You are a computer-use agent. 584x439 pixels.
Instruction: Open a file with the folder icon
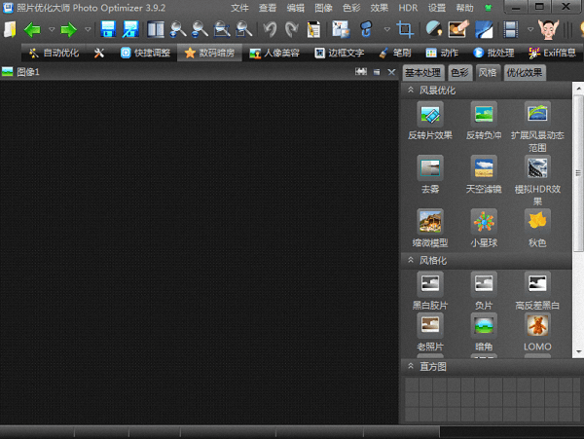click(10, 29)
